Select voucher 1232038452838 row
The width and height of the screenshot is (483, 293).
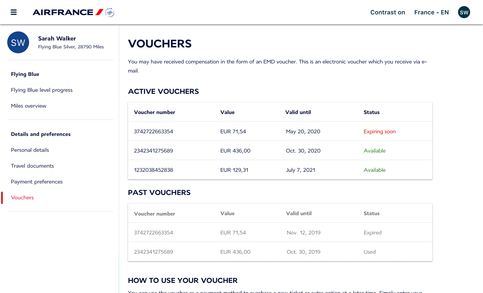153,170
